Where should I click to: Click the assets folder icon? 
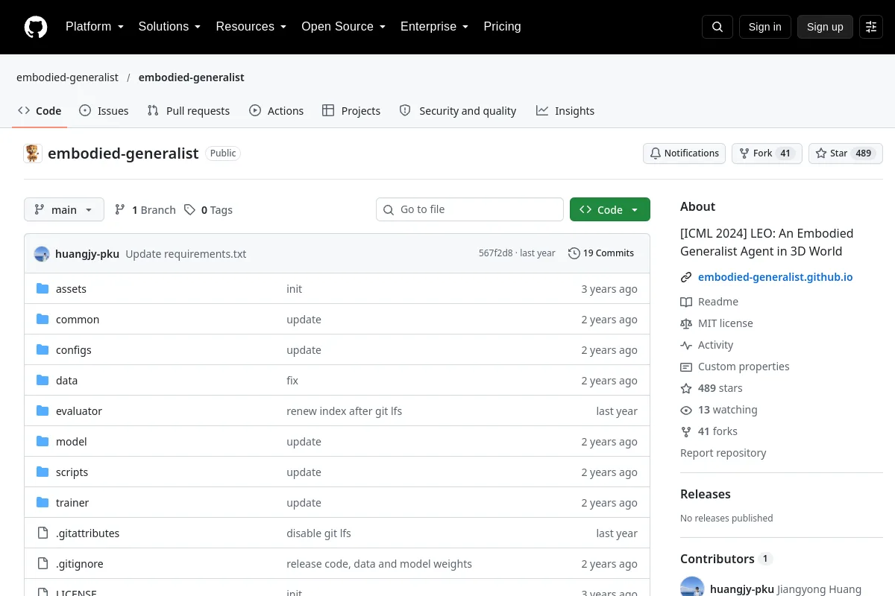coord(43,289)
